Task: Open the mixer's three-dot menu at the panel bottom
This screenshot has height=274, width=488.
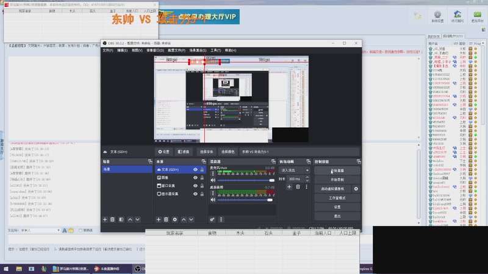Action: click(221, 220)
